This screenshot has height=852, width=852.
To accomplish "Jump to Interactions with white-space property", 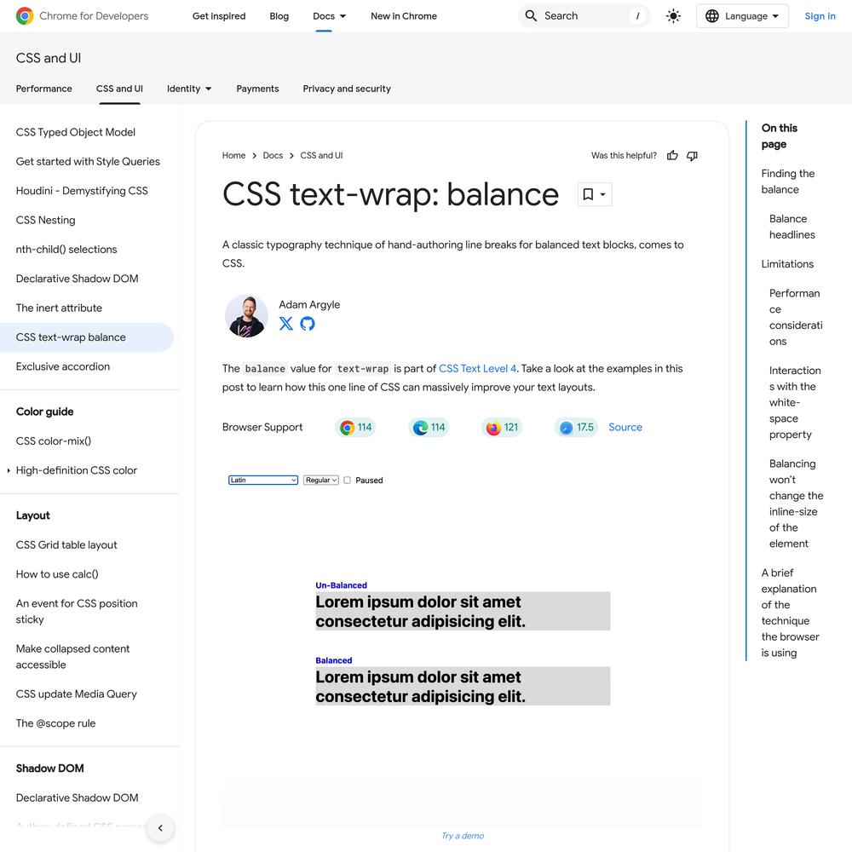I will [796, 403].
